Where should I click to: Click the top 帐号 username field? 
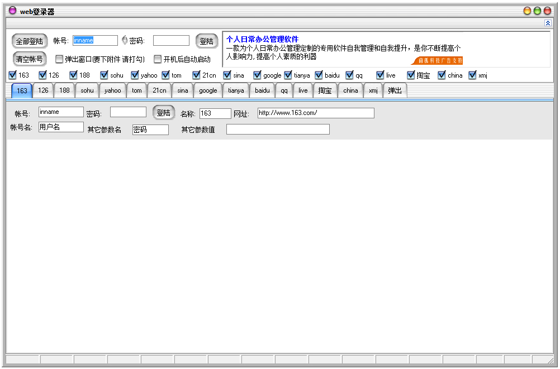tap(95, 40)
